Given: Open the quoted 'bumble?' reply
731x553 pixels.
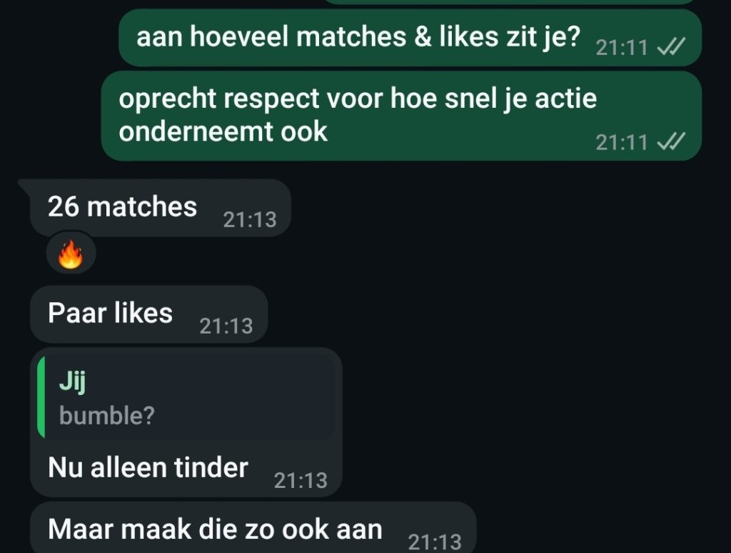Looking at the screenshot, I should [x=186, y=397].
